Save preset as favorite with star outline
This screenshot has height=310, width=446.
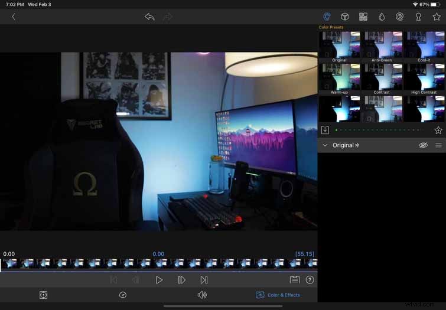[x=438, y=130]
